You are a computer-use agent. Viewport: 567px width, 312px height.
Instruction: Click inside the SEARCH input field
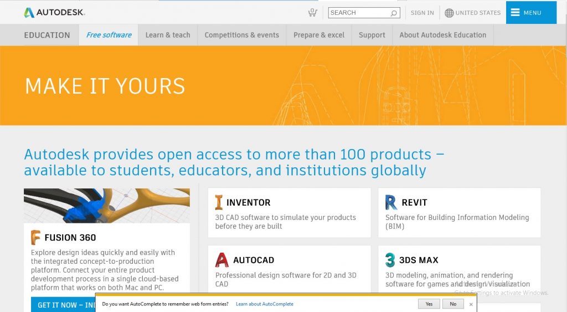coord(357,13)
